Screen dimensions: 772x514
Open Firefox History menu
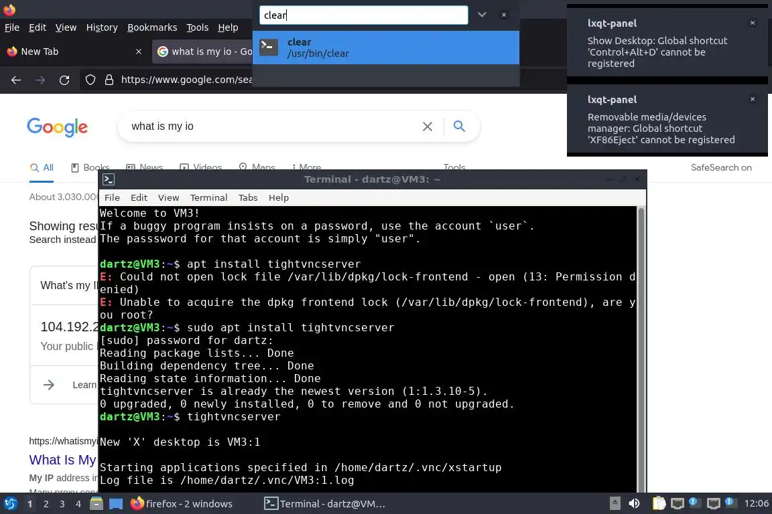[102, 27]
